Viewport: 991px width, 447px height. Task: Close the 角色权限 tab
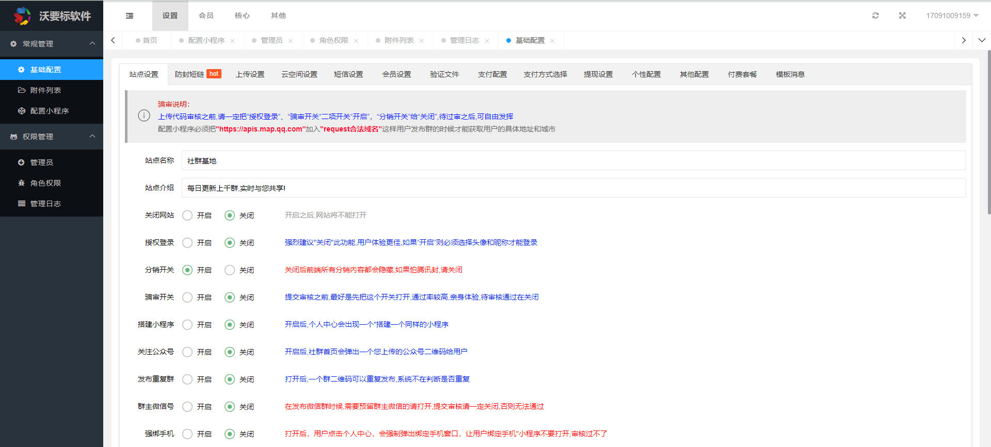click(x=356, y=41)
